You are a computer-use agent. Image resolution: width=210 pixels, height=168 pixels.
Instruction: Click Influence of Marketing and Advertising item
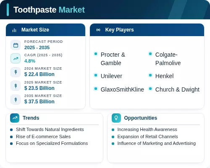point(157,144)
